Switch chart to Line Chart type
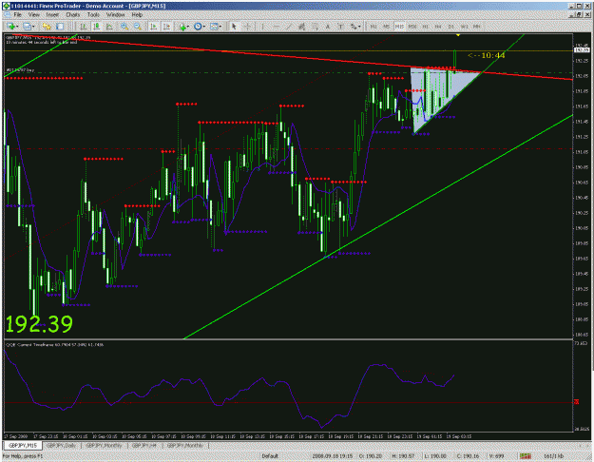This screenshot has width=594, height=462. point(109,27)
